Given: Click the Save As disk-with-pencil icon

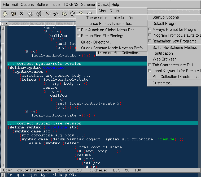Looking at the screenshot, I should [x=38, y=14].
